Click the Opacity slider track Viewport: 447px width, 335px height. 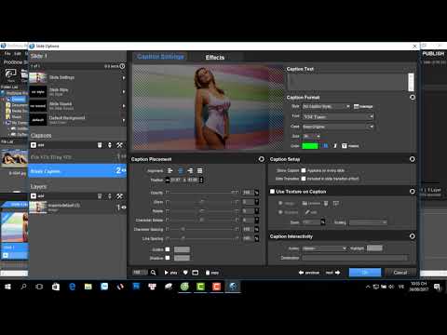[x=202, y=193]
